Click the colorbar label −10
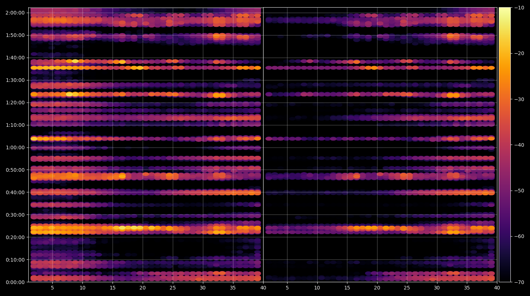530x296 pixels. pyautogui.click(x=519, y=8)
